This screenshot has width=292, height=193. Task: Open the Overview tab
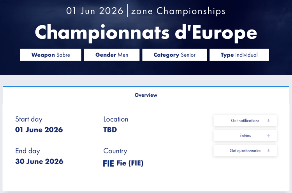(x=146, y=95)
